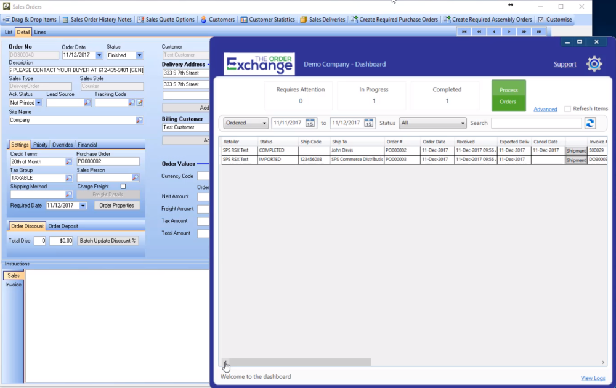Open the Ordered filter dropdown
This screenshot has width=616, height=388.
coord(245,123)
